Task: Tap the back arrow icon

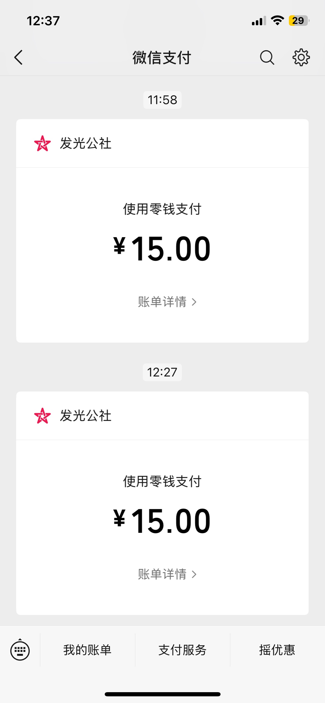Action: [19, 57]
